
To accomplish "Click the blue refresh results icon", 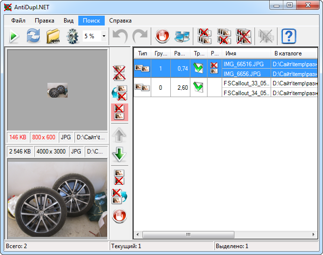I will coord(33,36).
